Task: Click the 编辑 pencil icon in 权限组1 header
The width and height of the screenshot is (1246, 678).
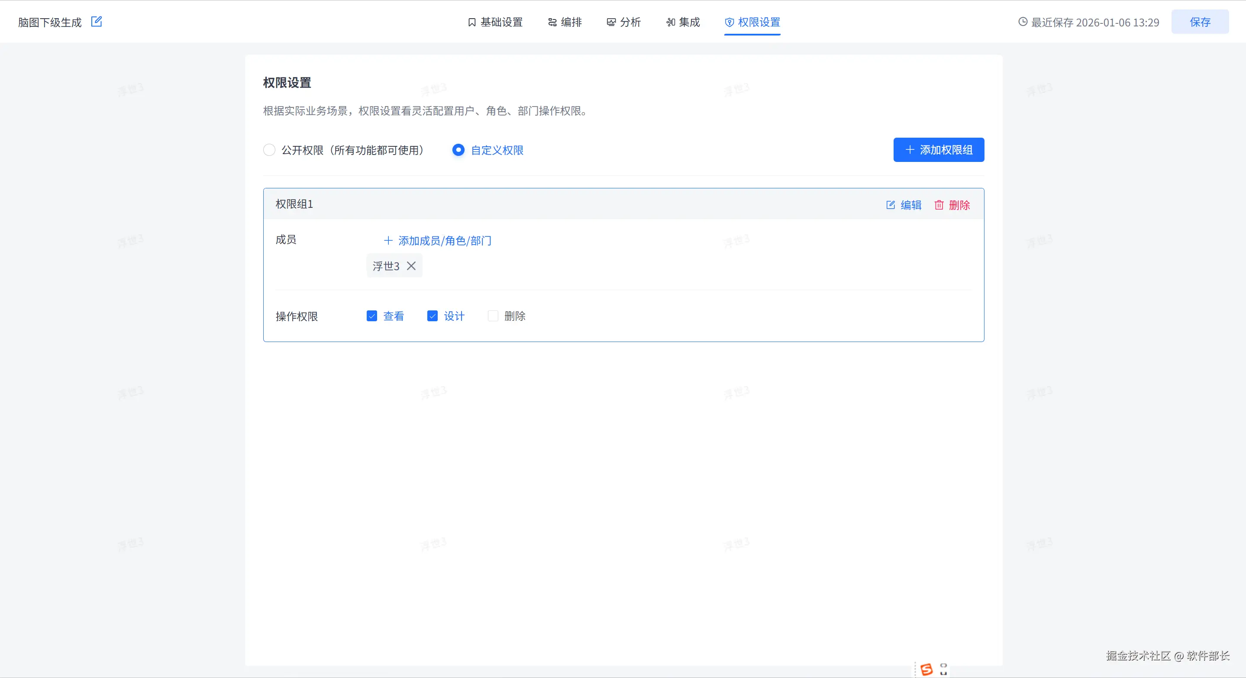Action: point(890,205)
